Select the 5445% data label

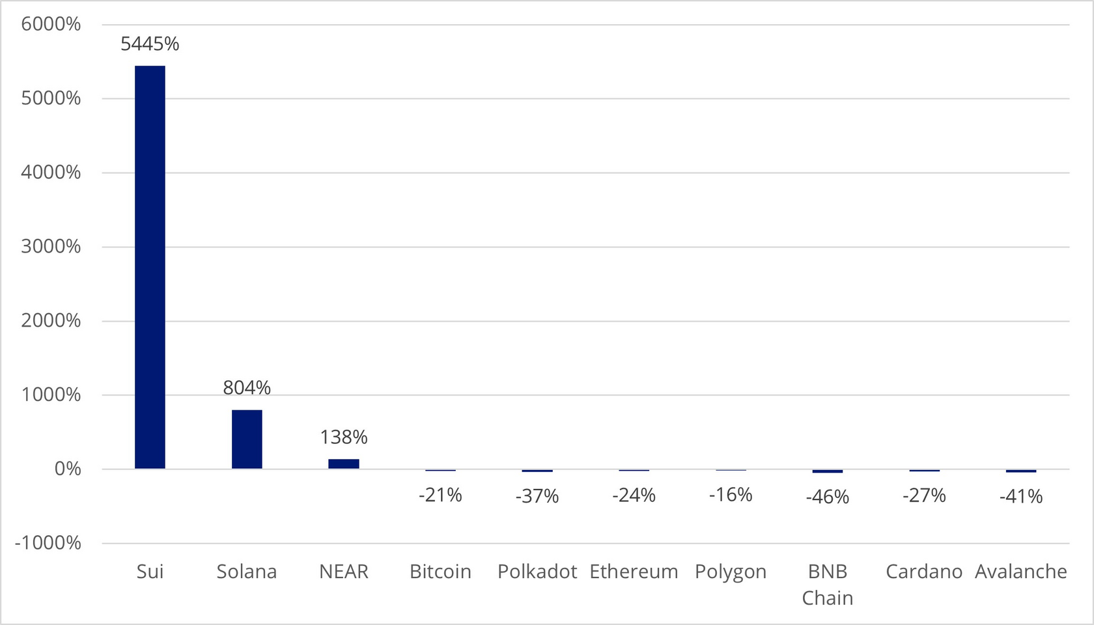(x=150, y=44)
